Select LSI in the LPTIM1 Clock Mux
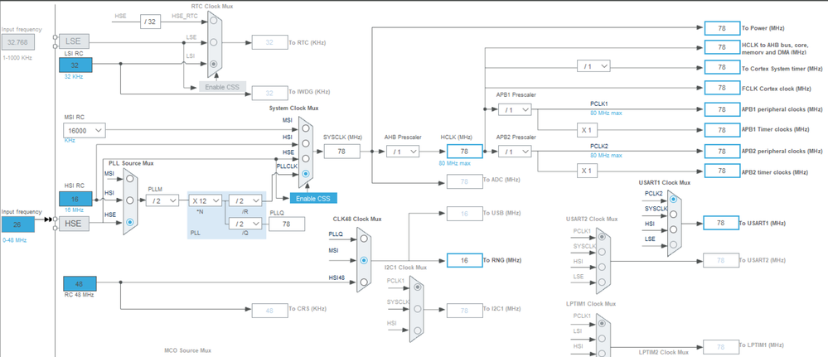 coord(602,338)
